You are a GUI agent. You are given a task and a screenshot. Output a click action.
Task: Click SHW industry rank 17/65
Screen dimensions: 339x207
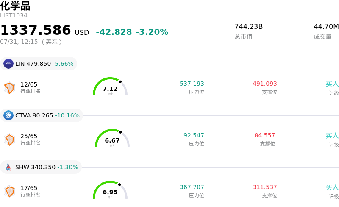(x=29, y=188)
